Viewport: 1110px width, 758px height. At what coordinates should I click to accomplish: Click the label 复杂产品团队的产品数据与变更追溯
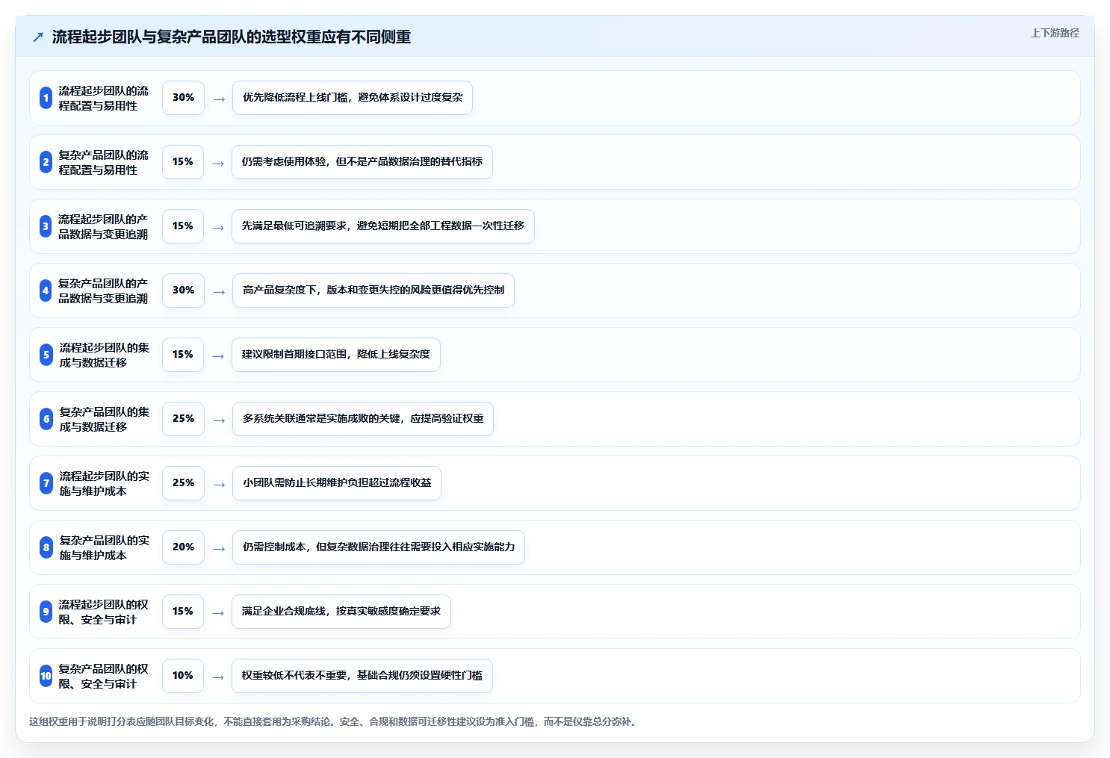pos(104,291)
